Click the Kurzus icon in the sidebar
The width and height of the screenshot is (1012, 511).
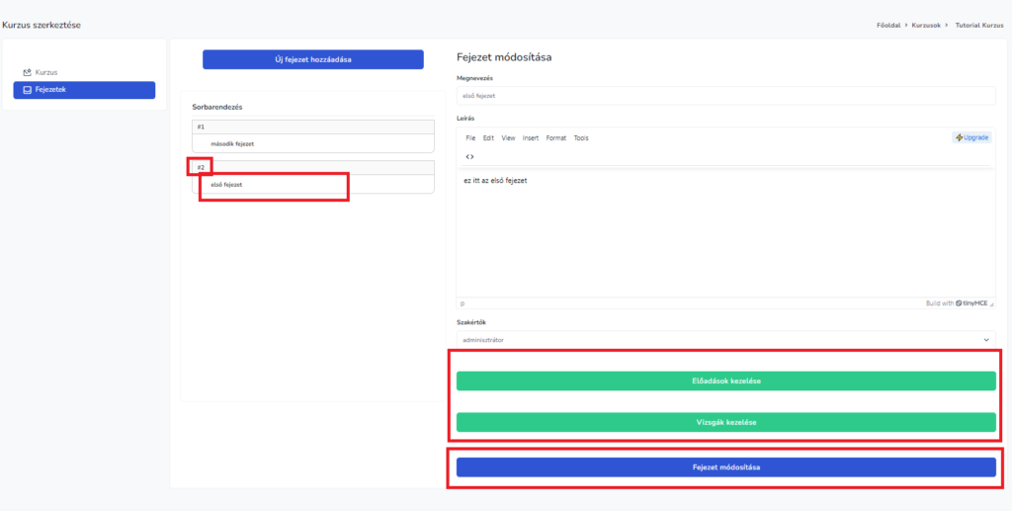tap(28, 72)
